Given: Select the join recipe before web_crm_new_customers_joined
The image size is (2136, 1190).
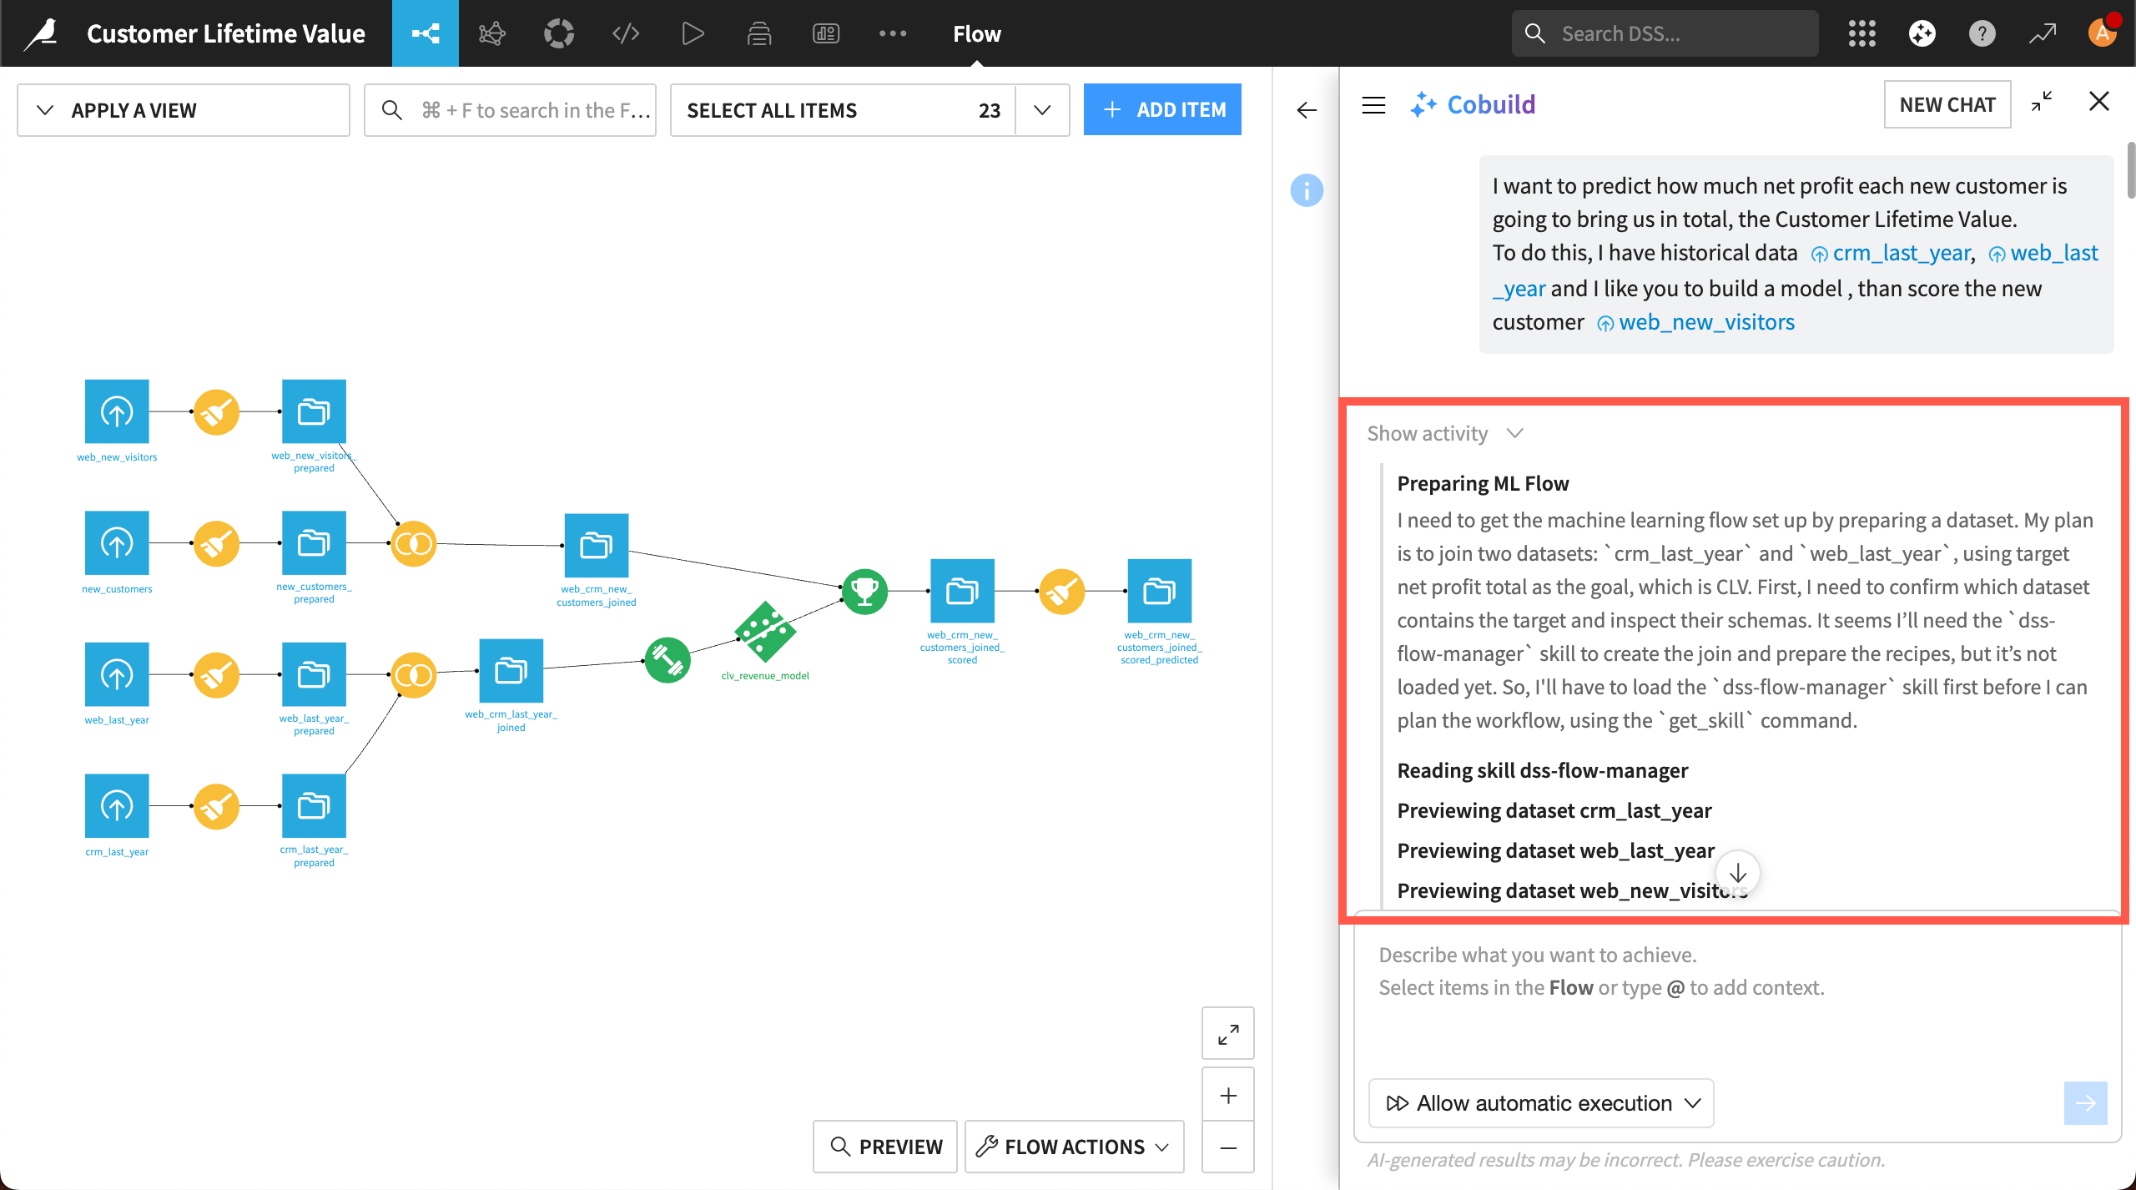Looking at the screenshot, I should (414, 544).
